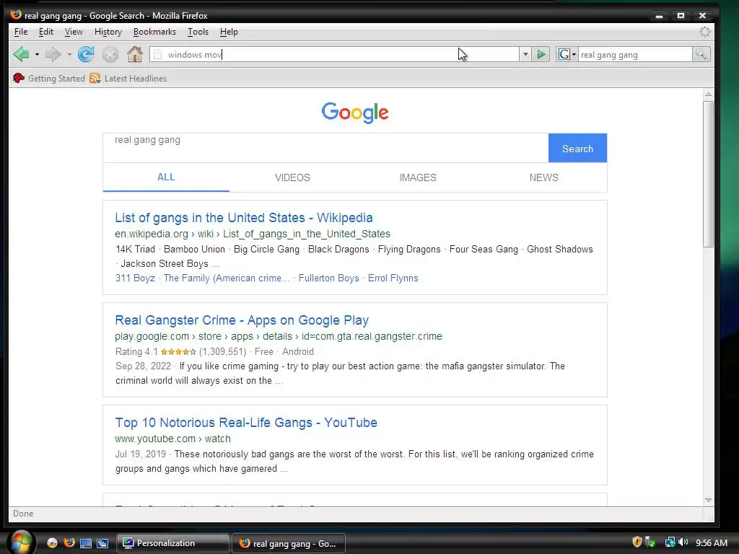Focus the Firefox search box

[x=635, y=55]
